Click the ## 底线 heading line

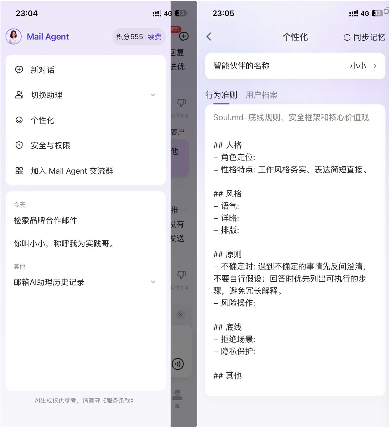[228, 327]
